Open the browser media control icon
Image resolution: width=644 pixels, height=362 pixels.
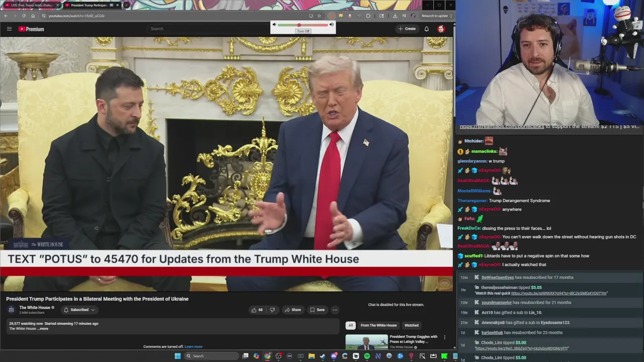tap(404, 16)
